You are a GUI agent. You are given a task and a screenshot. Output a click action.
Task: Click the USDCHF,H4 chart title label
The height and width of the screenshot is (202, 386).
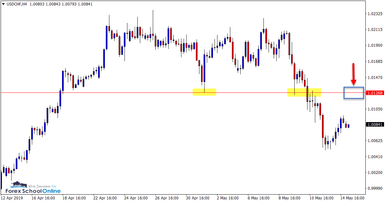[x=16, y=5]
